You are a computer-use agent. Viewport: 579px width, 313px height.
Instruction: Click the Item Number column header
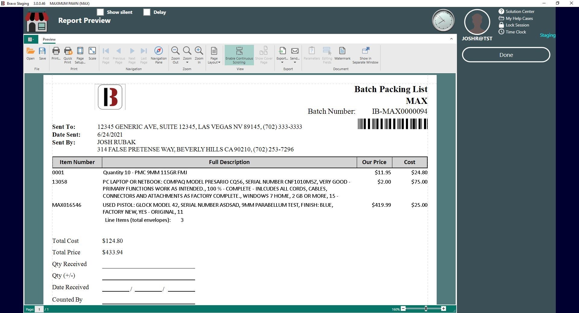[x=77, y=162]
